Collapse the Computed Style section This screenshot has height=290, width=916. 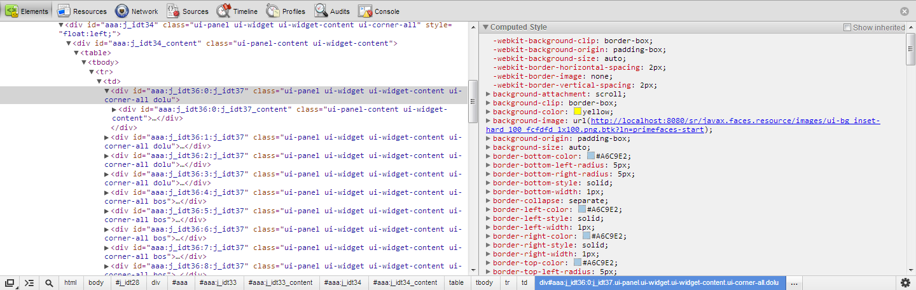tap(485, 27)
